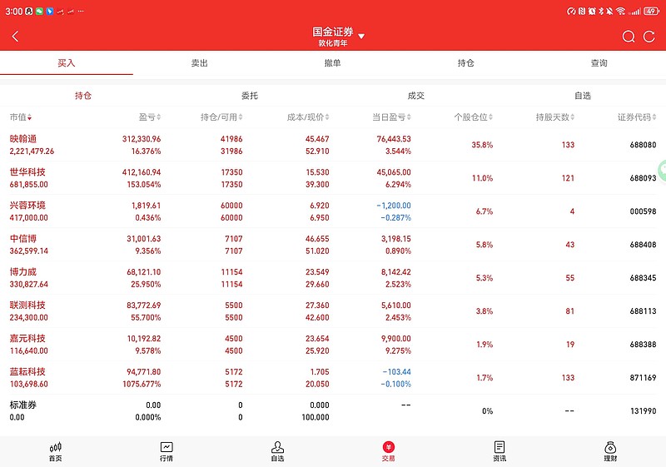This screenshot has height=467, width=666.
Task: Sort by 个股仓位 column header
Action: pyautogui.click(x=473, y=117)
